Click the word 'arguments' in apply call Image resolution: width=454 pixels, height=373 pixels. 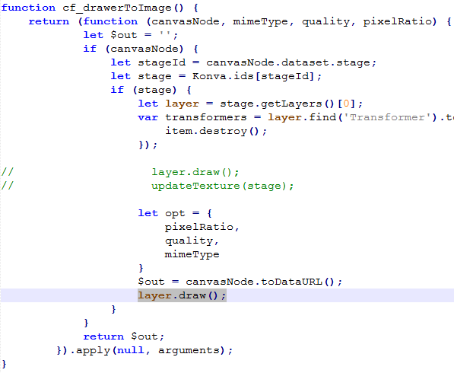(x=189, y=350)
